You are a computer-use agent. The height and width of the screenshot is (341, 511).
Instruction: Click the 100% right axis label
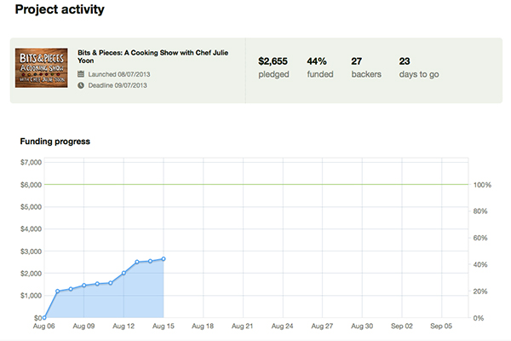coord(482,185)
